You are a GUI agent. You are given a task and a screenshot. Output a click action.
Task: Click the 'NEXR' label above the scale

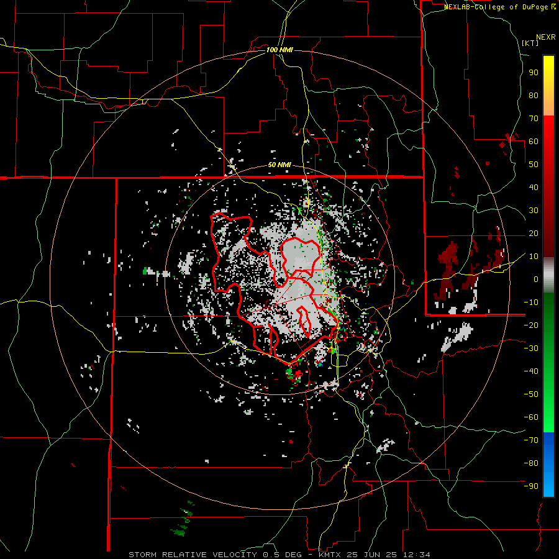[546, 37]
